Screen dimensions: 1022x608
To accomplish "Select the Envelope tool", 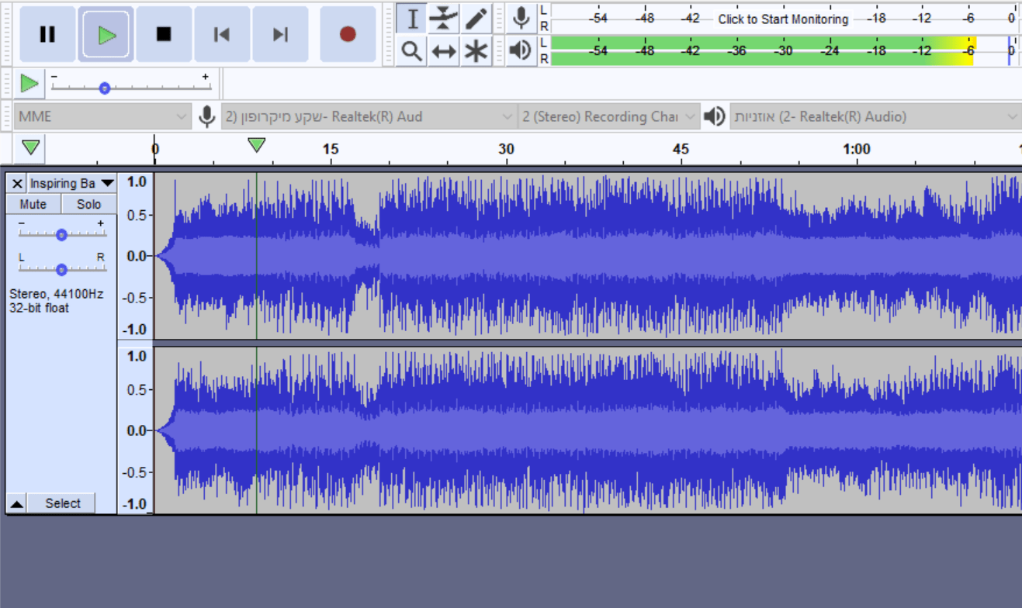I will click(x=443, y=19).
